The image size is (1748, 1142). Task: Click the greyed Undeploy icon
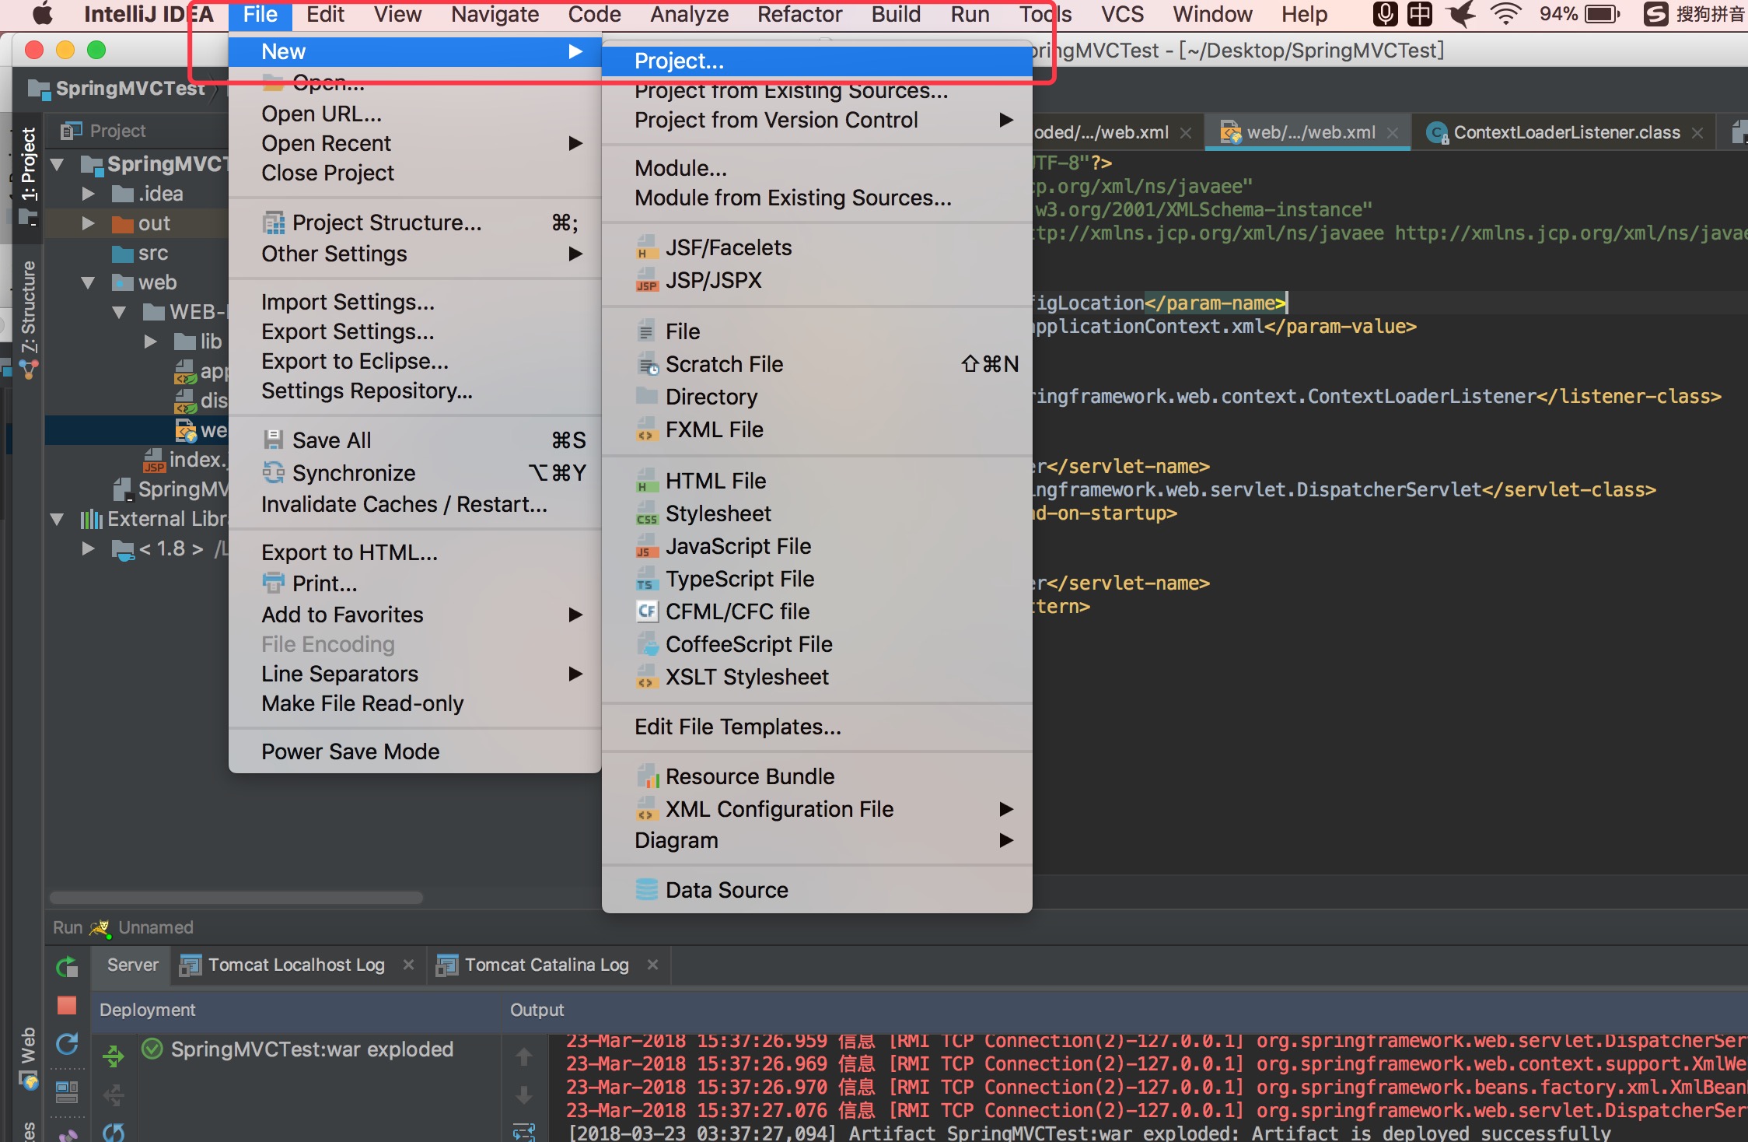pyautogui.click(x=114, y=1095)
